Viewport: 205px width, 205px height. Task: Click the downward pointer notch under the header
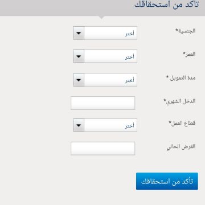(102, 18)
